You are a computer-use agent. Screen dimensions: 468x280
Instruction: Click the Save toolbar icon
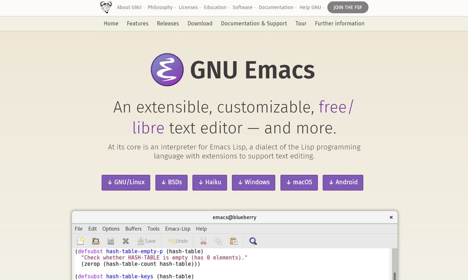pyautogui.click(x=146, y=241)
